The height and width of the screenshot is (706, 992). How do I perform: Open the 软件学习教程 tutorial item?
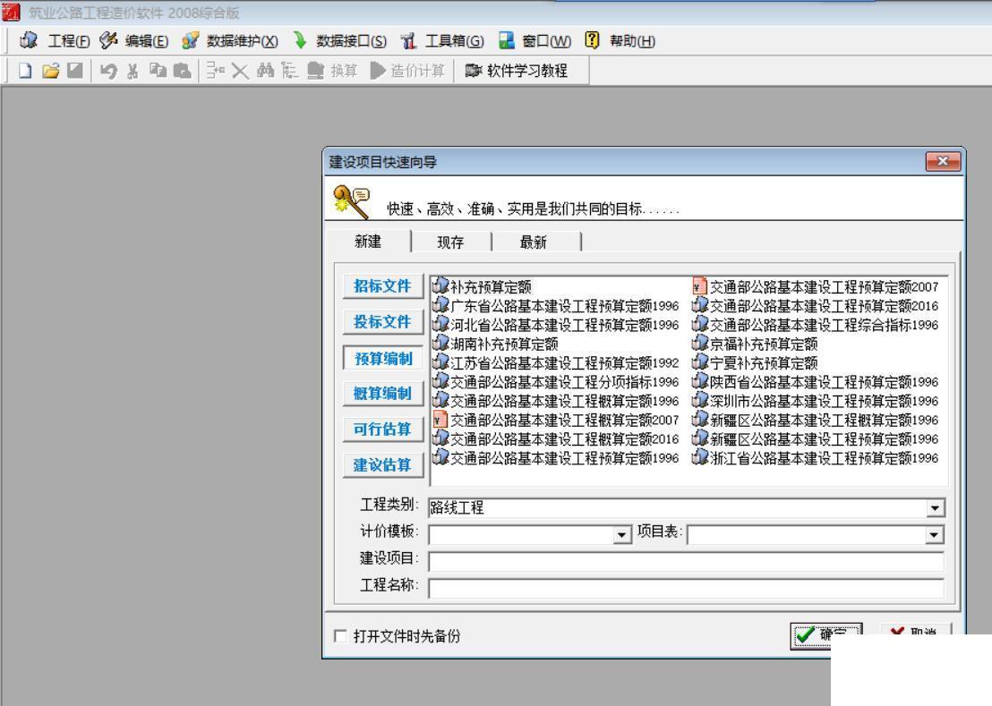click(517, 71)
